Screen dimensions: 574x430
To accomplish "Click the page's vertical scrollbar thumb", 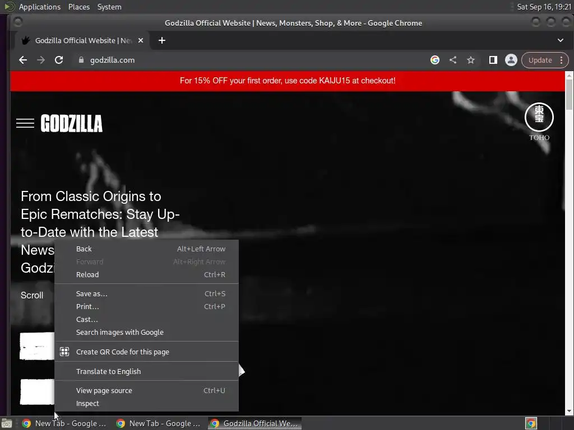I will 570,94.
